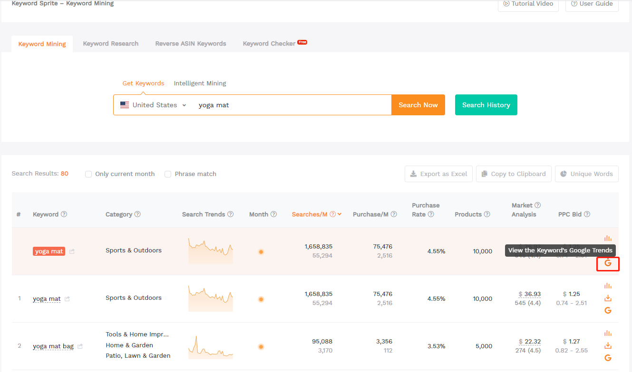This screenshot has width=632, height=372.
Task: Toggle Searches/M column sort arrow
Action: pos(340,214)
